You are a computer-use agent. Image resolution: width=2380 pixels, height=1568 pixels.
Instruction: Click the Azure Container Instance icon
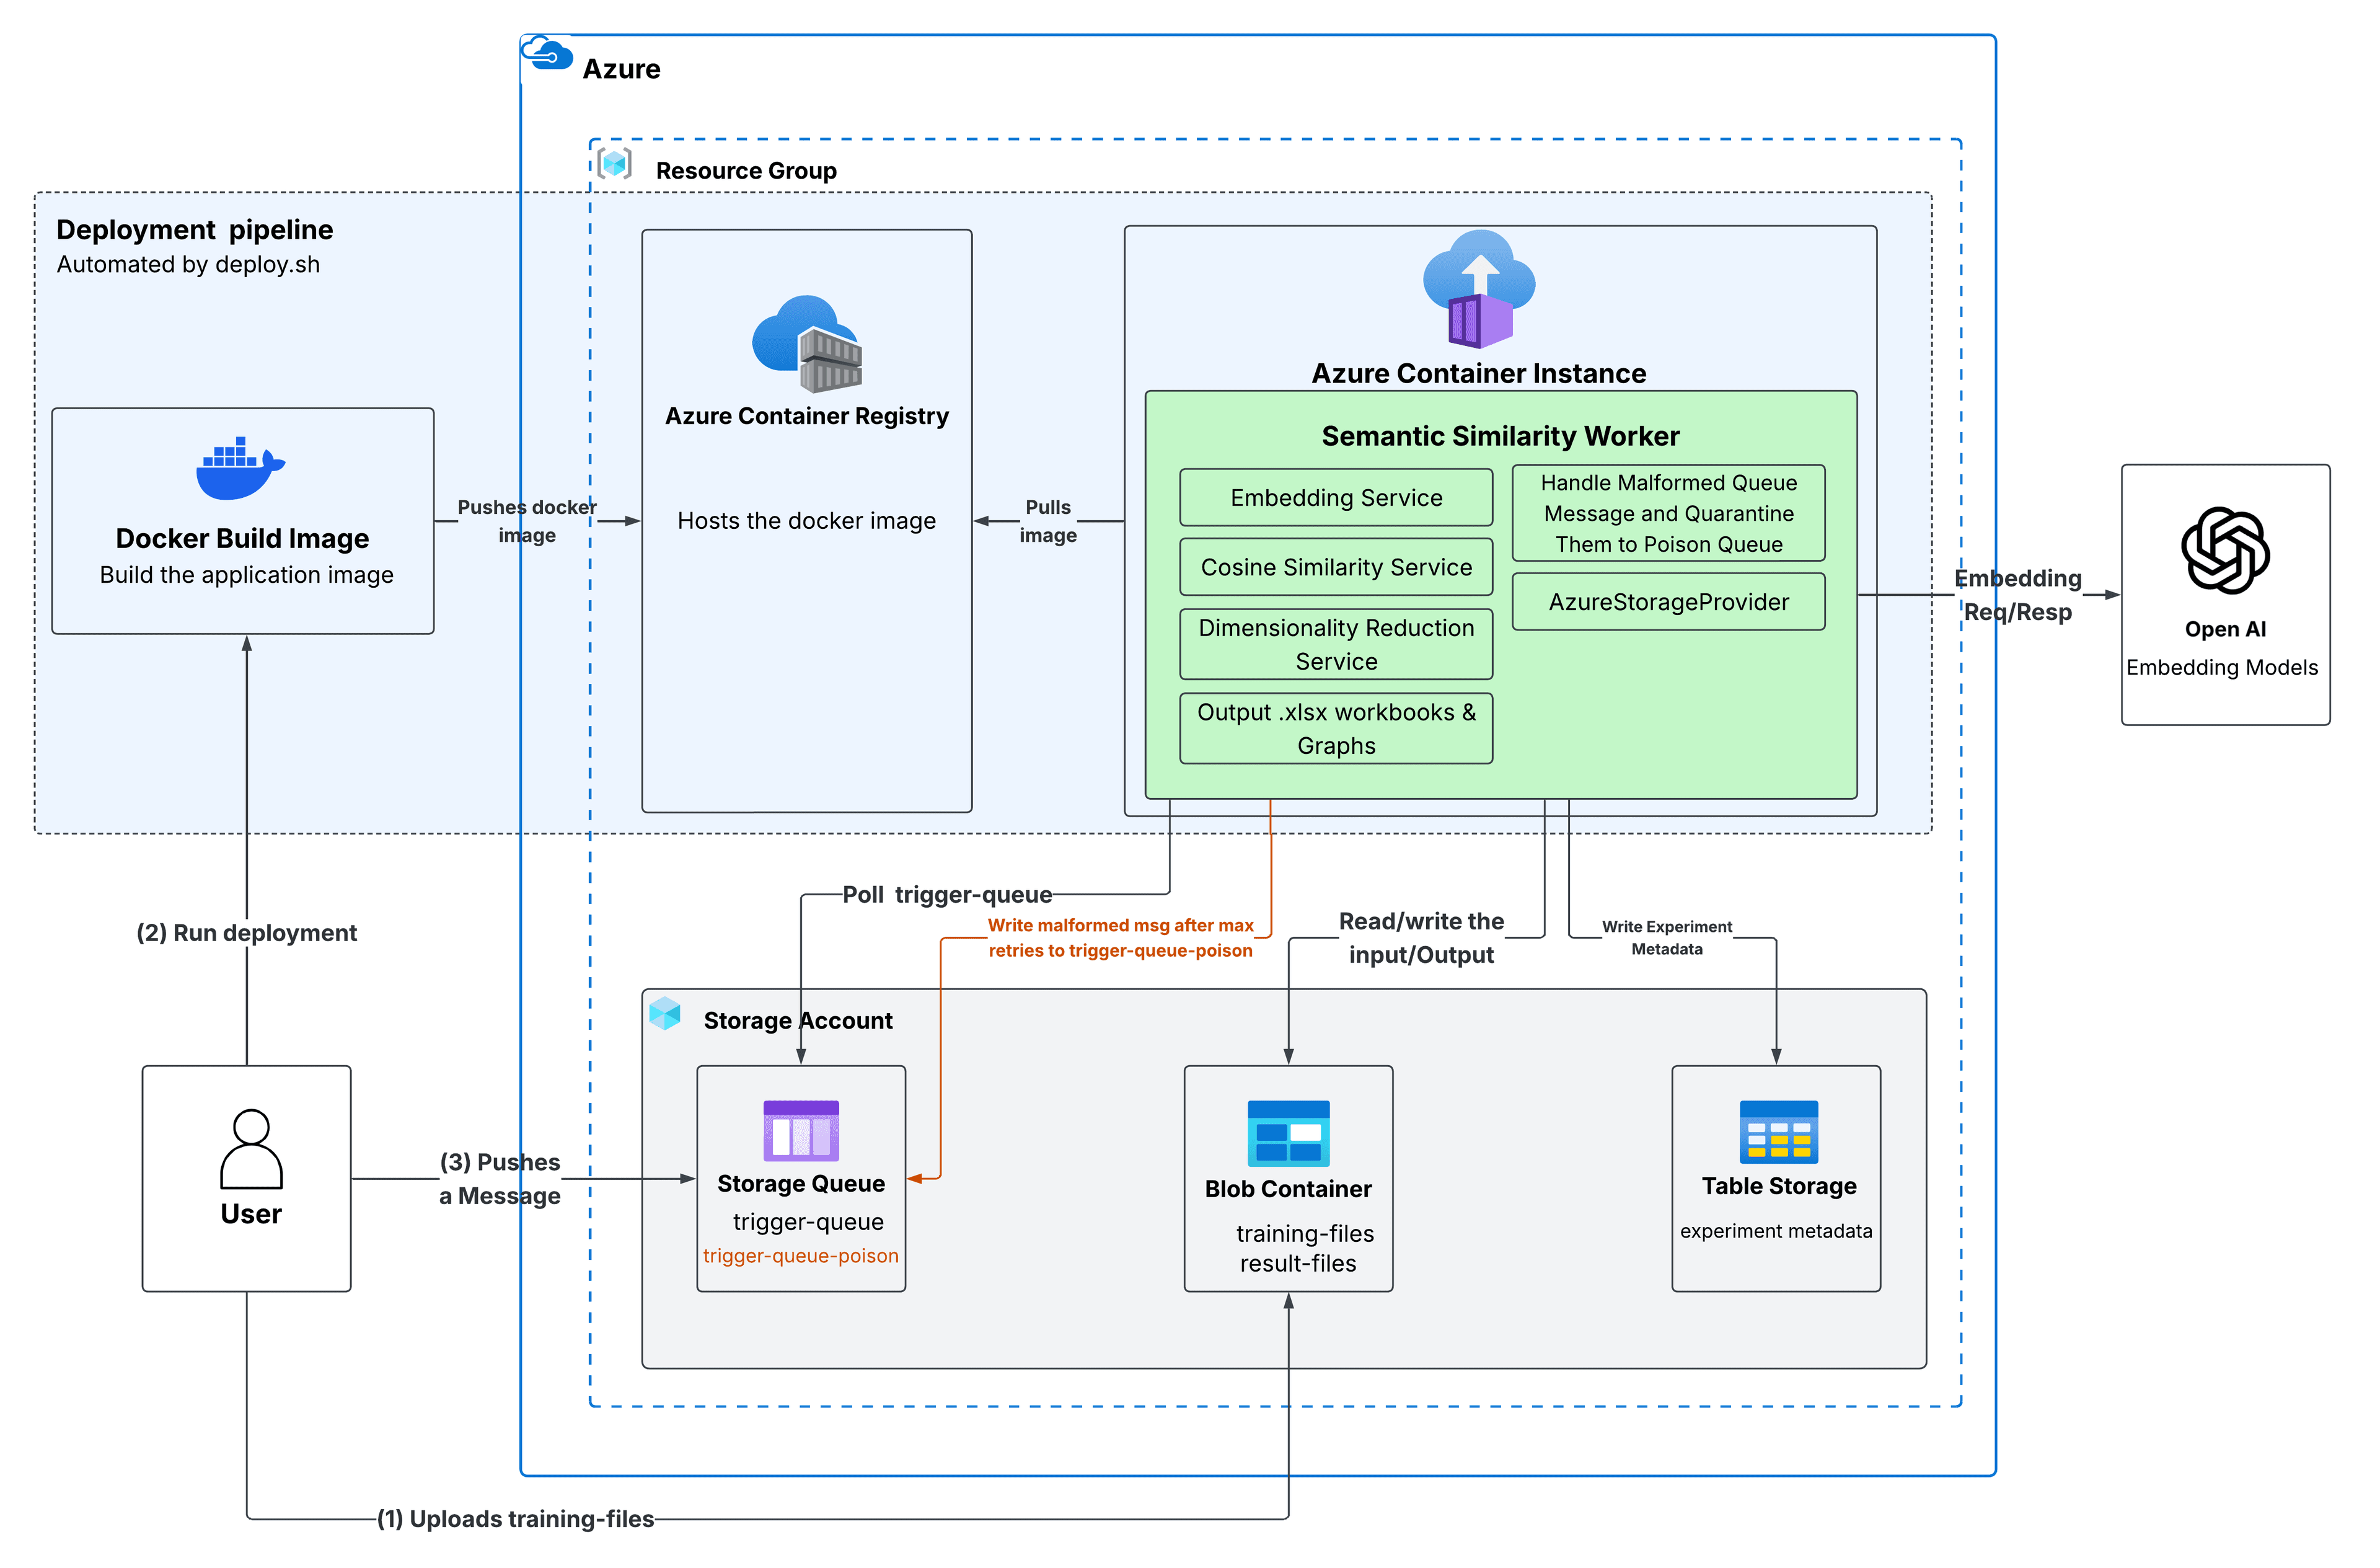click(x=1479, y=289)
